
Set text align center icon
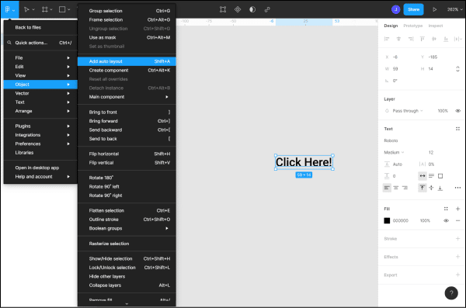tap(396, 188)
